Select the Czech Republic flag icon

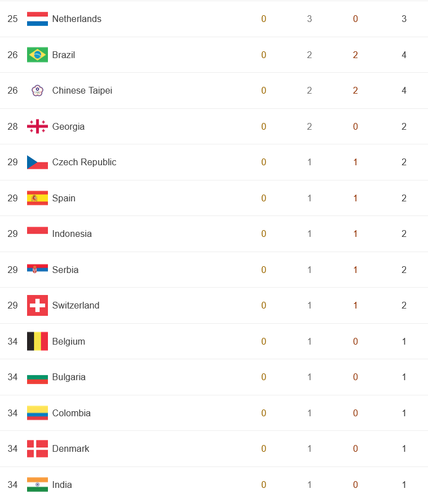point(37,162)
